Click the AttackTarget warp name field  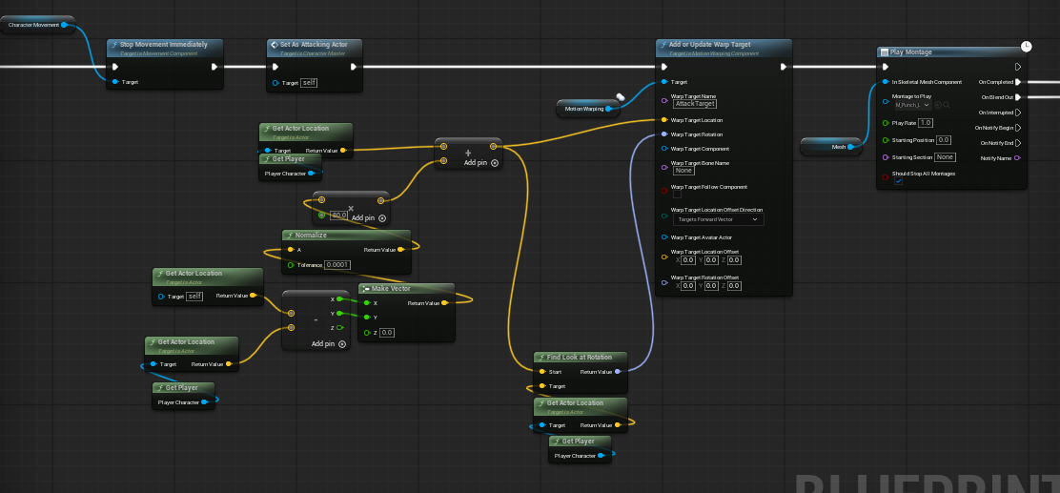pos(694,104)
